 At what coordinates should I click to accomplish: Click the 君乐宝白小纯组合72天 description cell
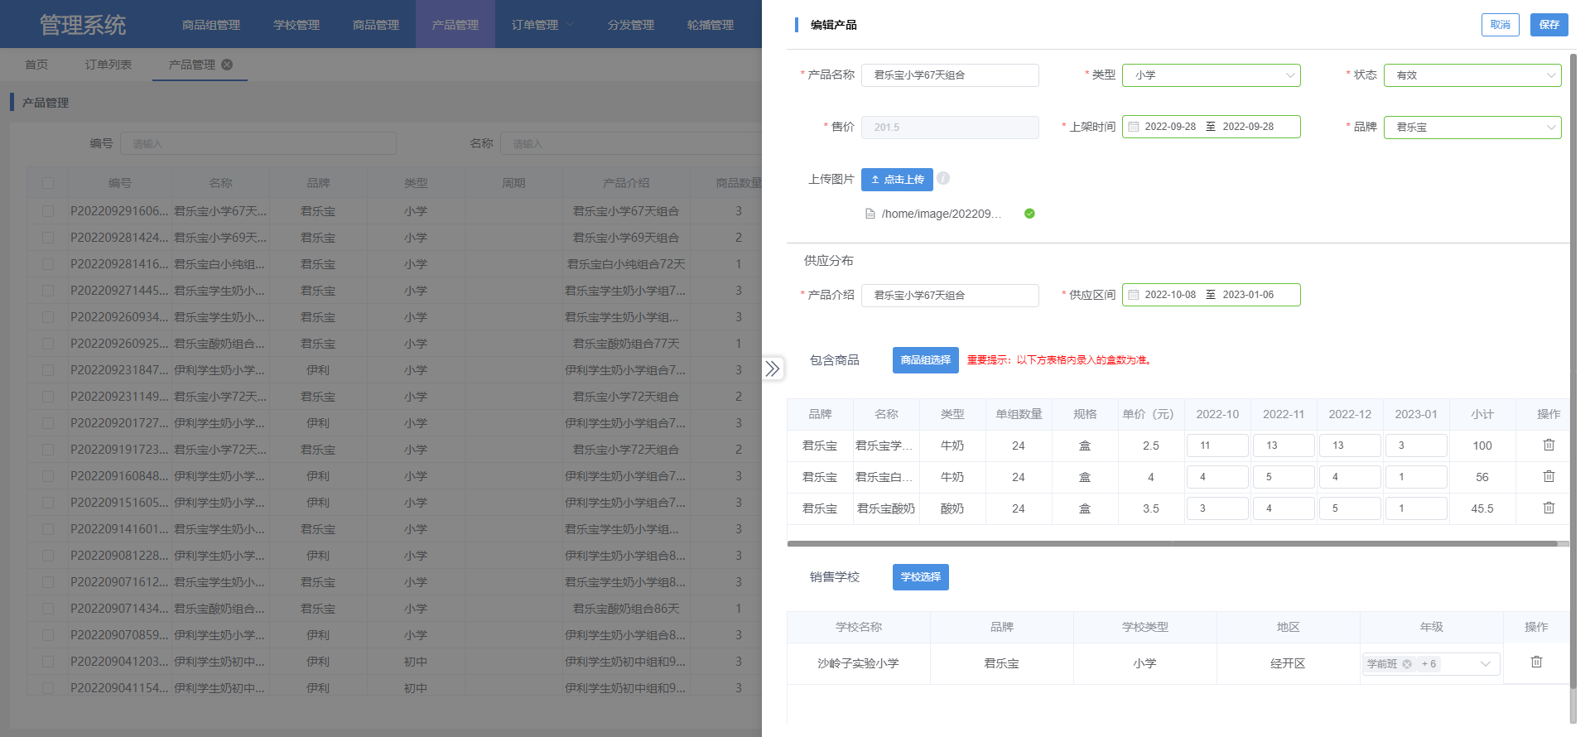point(626,264)
